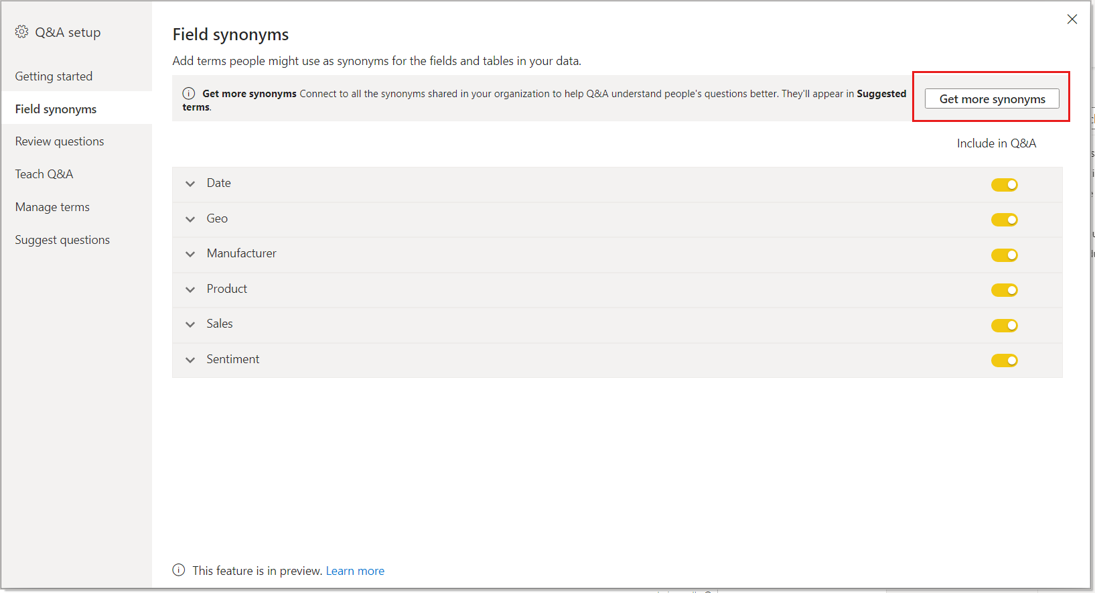This screenshot has height=593, width=1095.
Task: Toggle Include in Q&A for Date
Action: [x=1005, y=185]
